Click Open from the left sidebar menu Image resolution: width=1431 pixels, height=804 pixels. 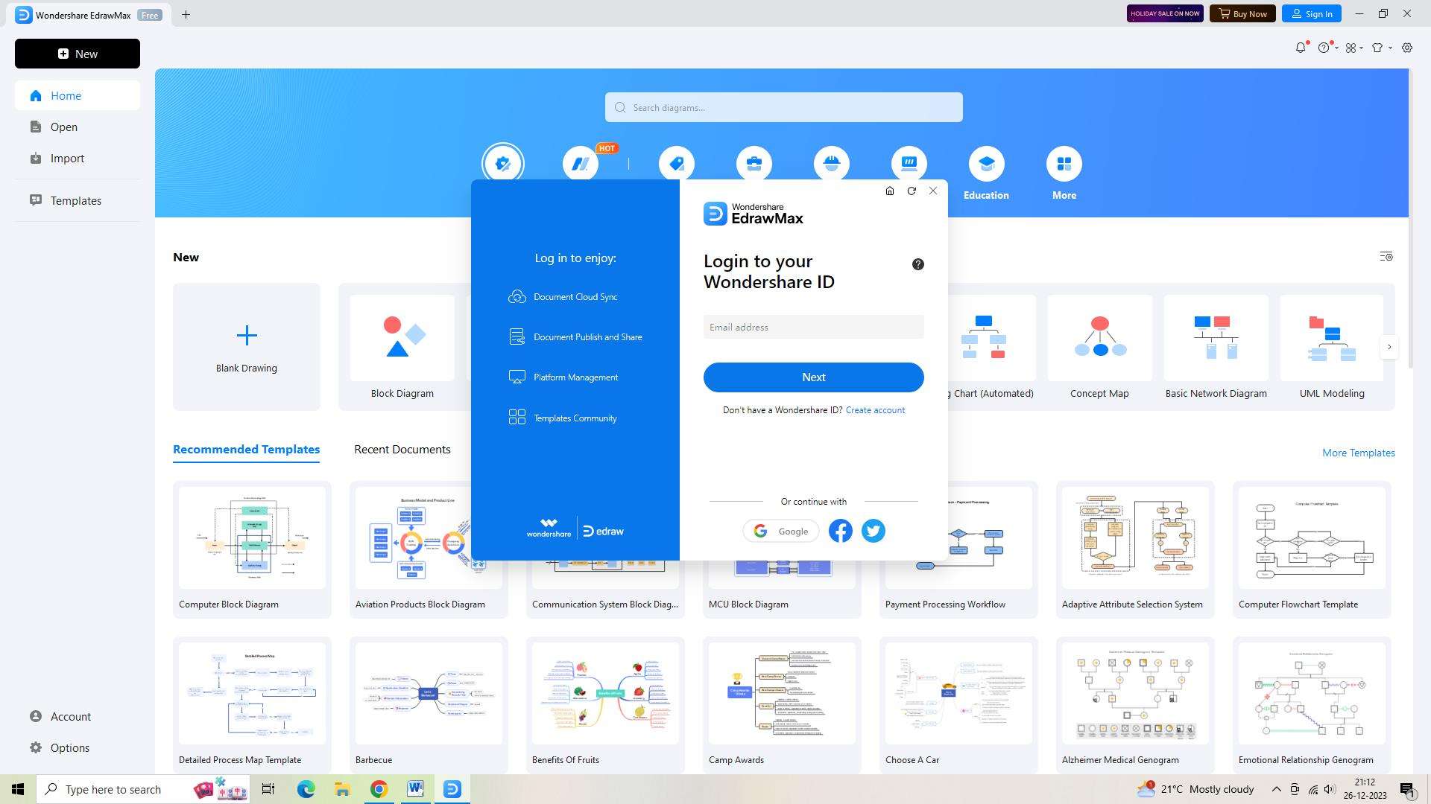point(64,127)
